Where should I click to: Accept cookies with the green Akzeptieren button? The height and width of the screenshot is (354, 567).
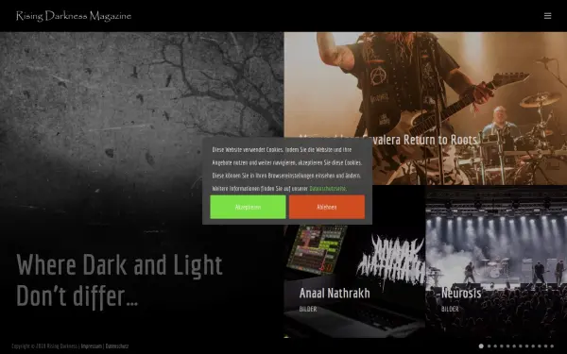pyautogui.click(x=248, y=207)
